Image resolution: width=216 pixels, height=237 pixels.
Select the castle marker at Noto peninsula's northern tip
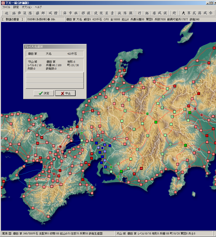coord(121,61)
